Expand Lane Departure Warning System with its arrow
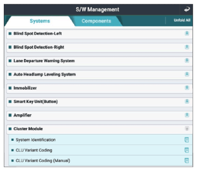 pos(187,61)
